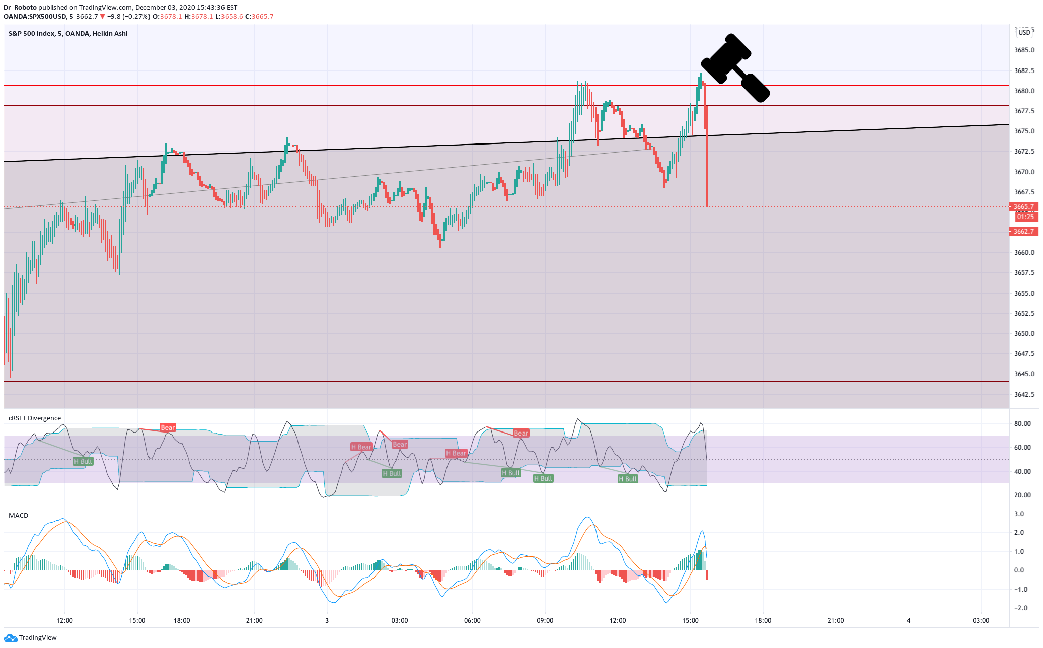The width and height of the screenshot is (1043, 648).
Task: Click the TradingView logo at bottom left
Action: coord(30,637)
